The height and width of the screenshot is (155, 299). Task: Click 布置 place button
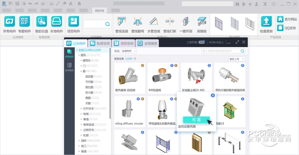tap(196, 120)
